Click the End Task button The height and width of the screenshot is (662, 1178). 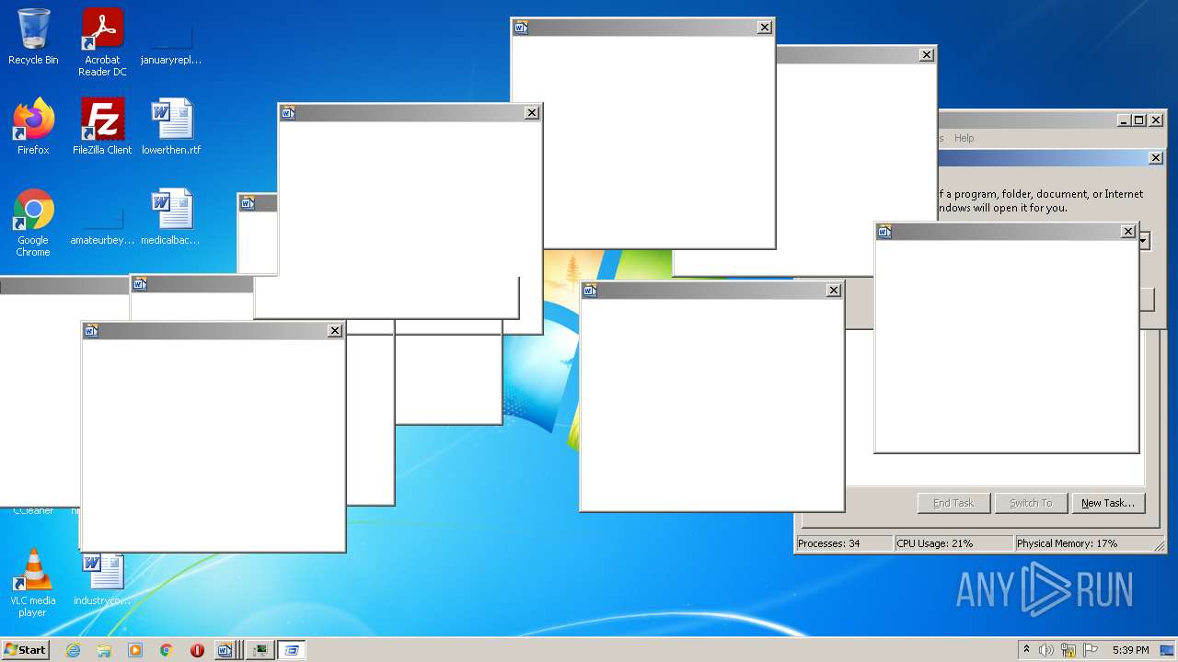click(953, 503)
